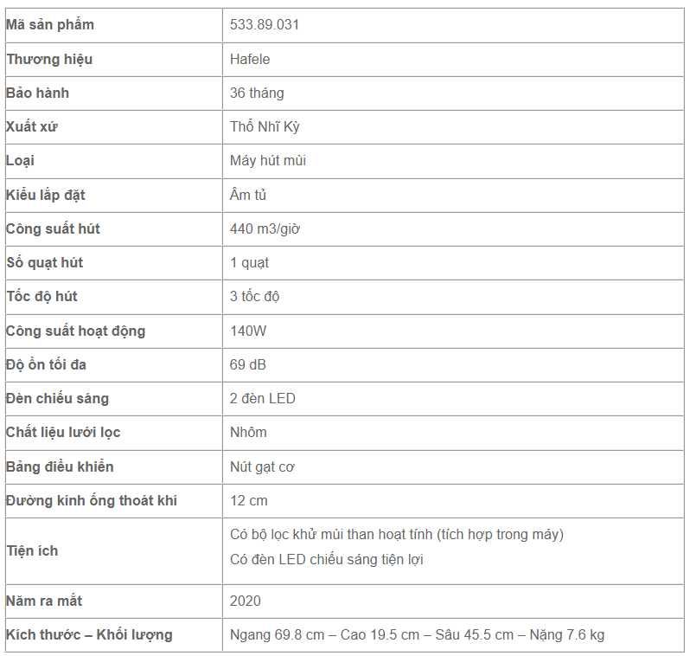Image resolution: width=690 pixels, height=656 pixels.
Task: Select the warranty value '36 tháng'
Action: tap(257, 93)
